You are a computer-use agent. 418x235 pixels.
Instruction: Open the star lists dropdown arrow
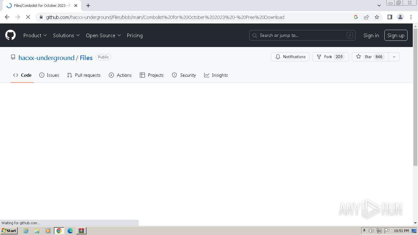coord(394,57)
